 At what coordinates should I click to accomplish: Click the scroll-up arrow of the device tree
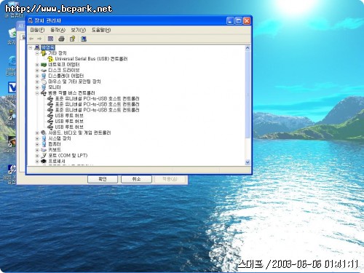tap(248, 48)
